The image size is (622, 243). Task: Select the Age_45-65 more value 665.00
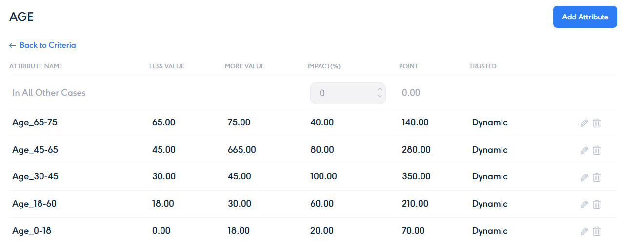point(241,150)
